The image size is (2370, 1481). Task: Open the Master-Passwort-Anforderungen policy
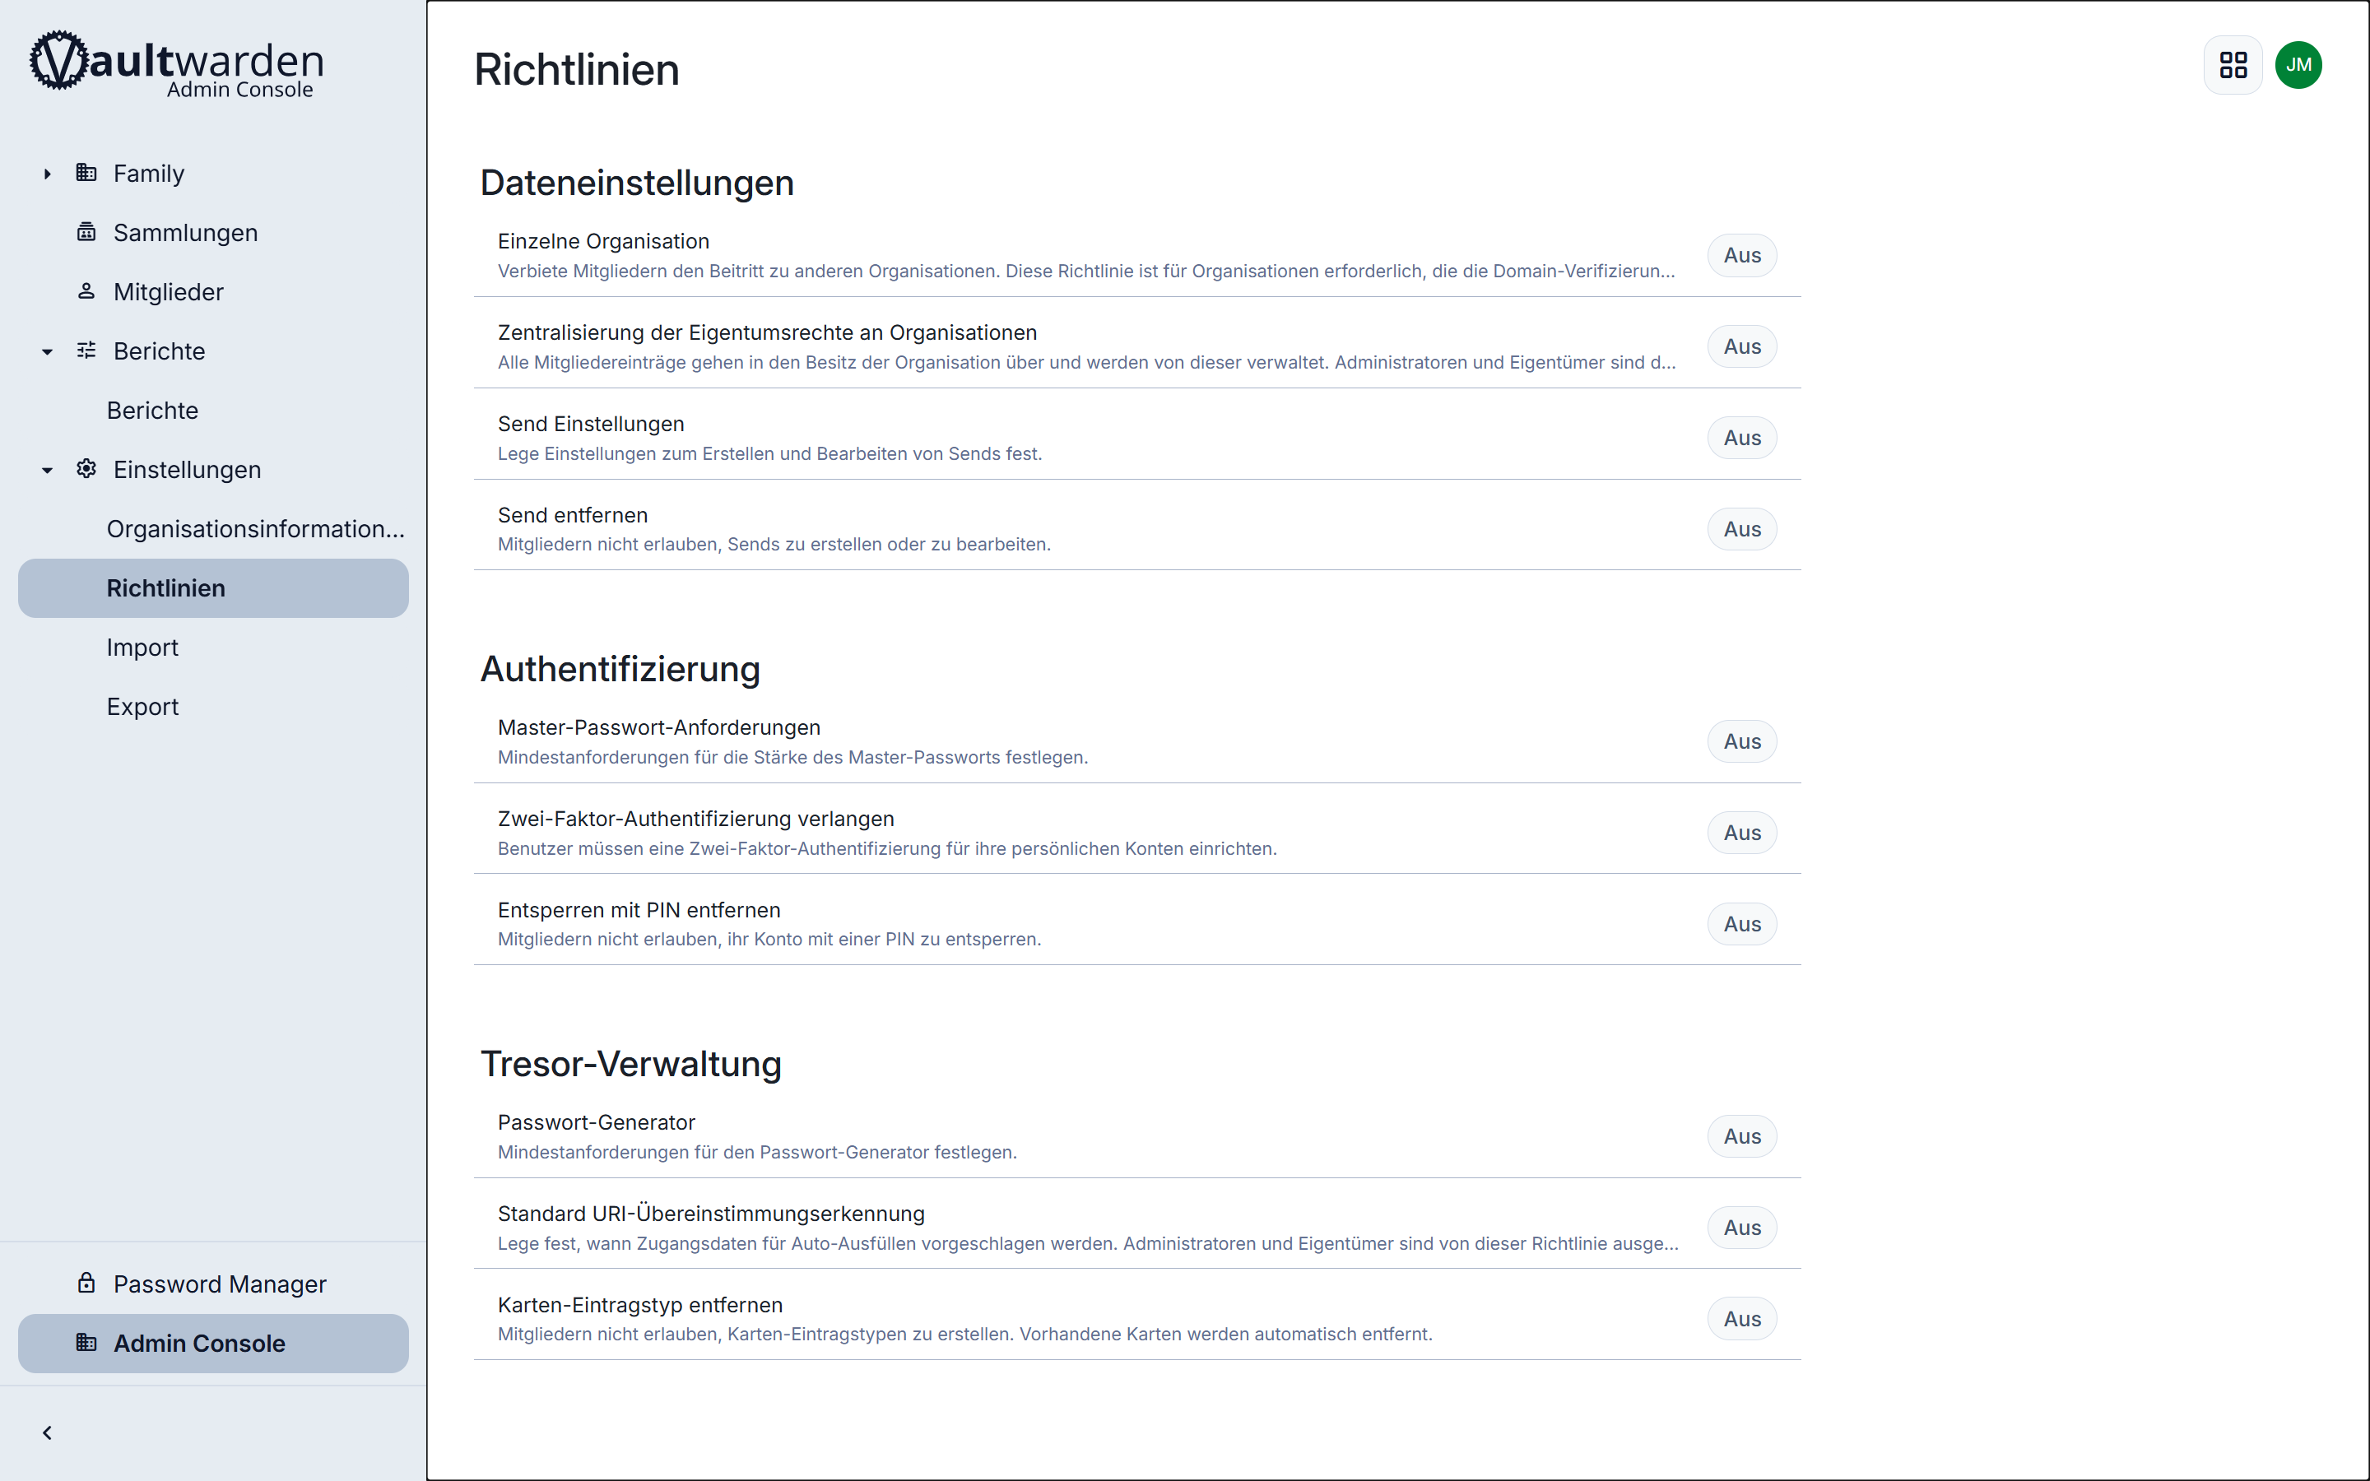[658, 728]
